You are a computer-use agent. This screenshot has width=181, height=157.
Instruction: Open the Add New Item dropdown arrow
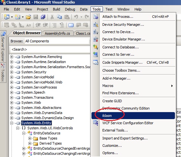tap(23, 17)
